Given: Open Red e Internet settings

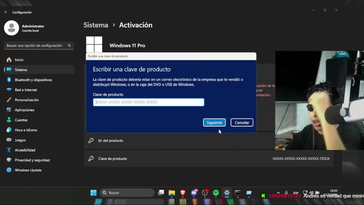Looking at the screenshot, I should [39, 90].
